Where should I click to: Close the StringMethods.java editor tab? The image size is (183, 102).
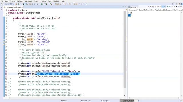click(22, 7)
